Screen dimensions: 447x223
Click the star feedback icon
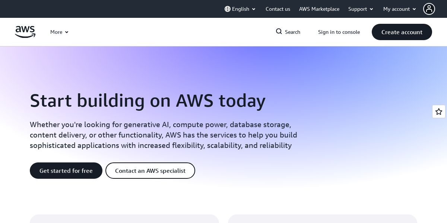point(439,111)
